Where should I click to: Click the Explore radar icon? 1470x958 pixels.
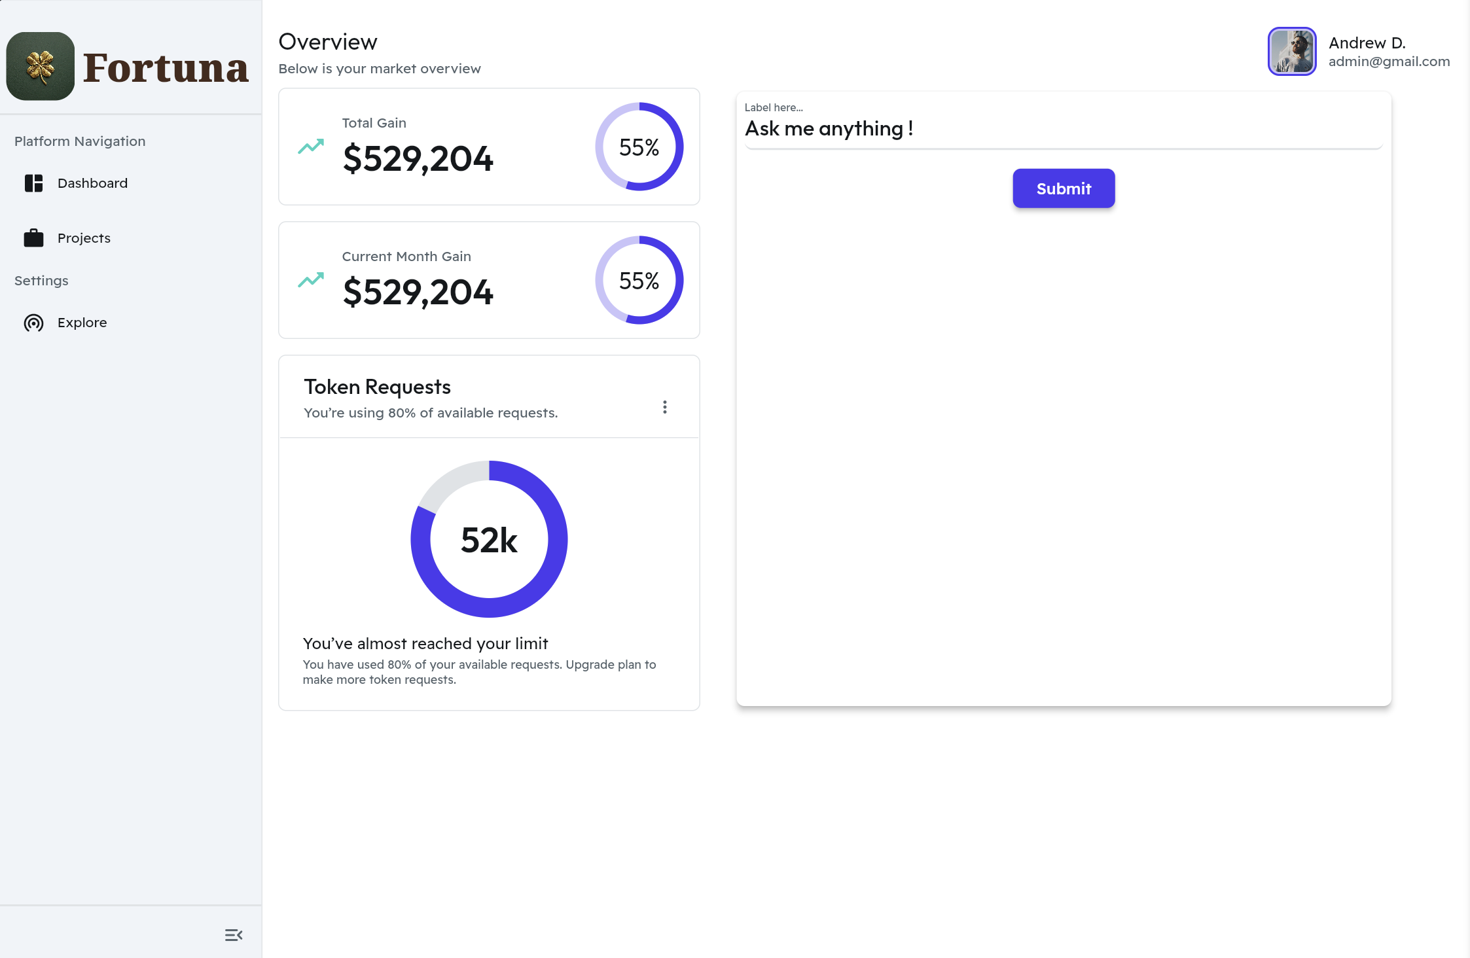pyautogui.click(x=33, y=323)
